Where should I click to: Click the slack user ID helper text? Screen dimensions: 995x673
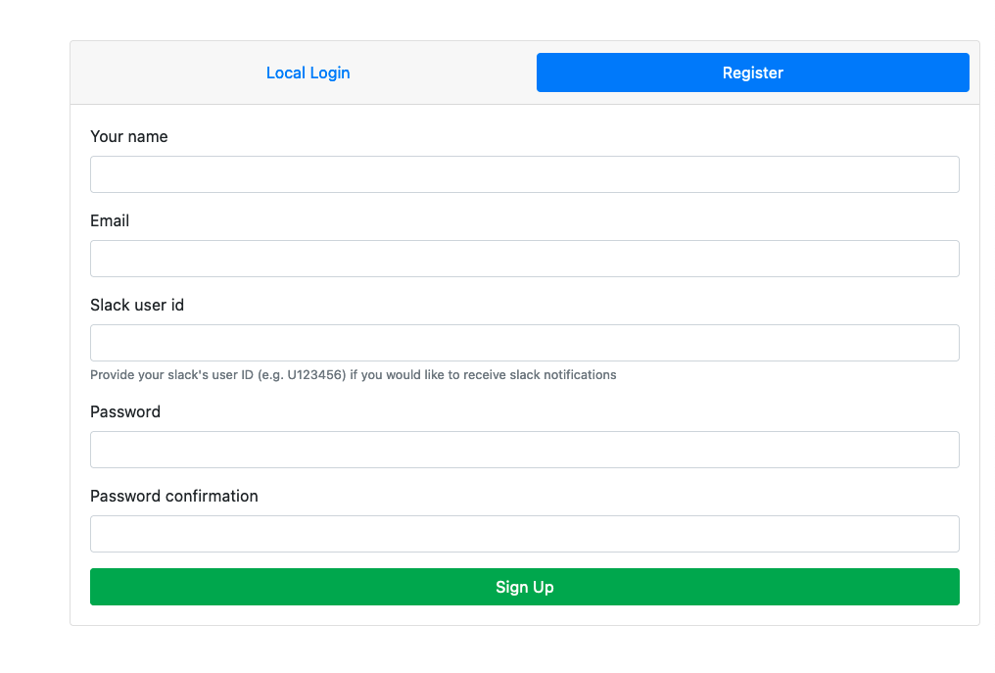click(353, 374)
